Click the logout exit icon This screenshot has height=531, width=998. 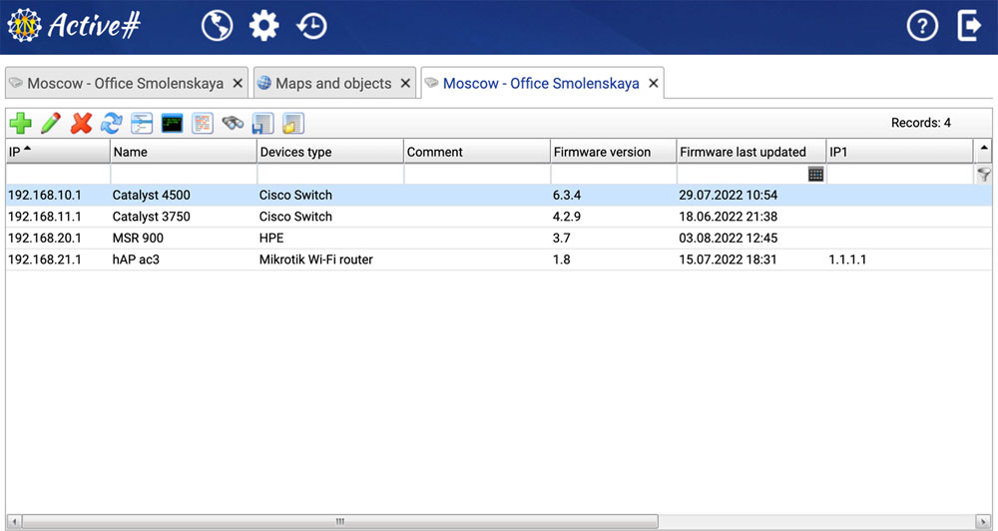click(x=969, y=26)
